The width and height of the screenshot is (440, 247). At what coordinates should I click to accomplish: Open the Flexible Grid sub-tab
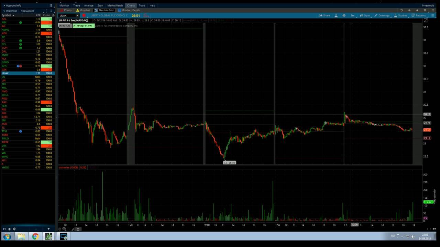104,10
